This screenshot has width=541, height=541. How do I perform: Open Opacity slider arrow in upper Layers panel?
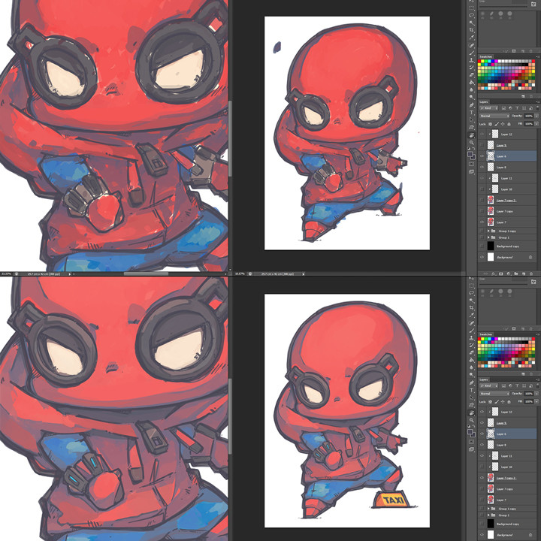tap(536, 116)
